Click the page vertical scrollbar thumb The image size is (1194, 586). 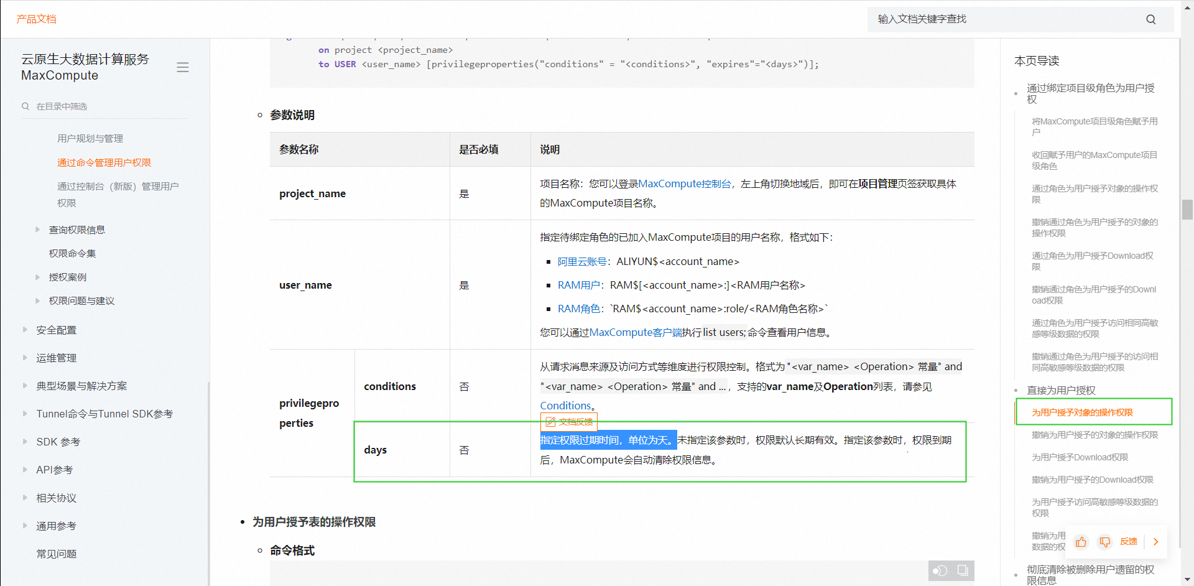click(1187, 210)
